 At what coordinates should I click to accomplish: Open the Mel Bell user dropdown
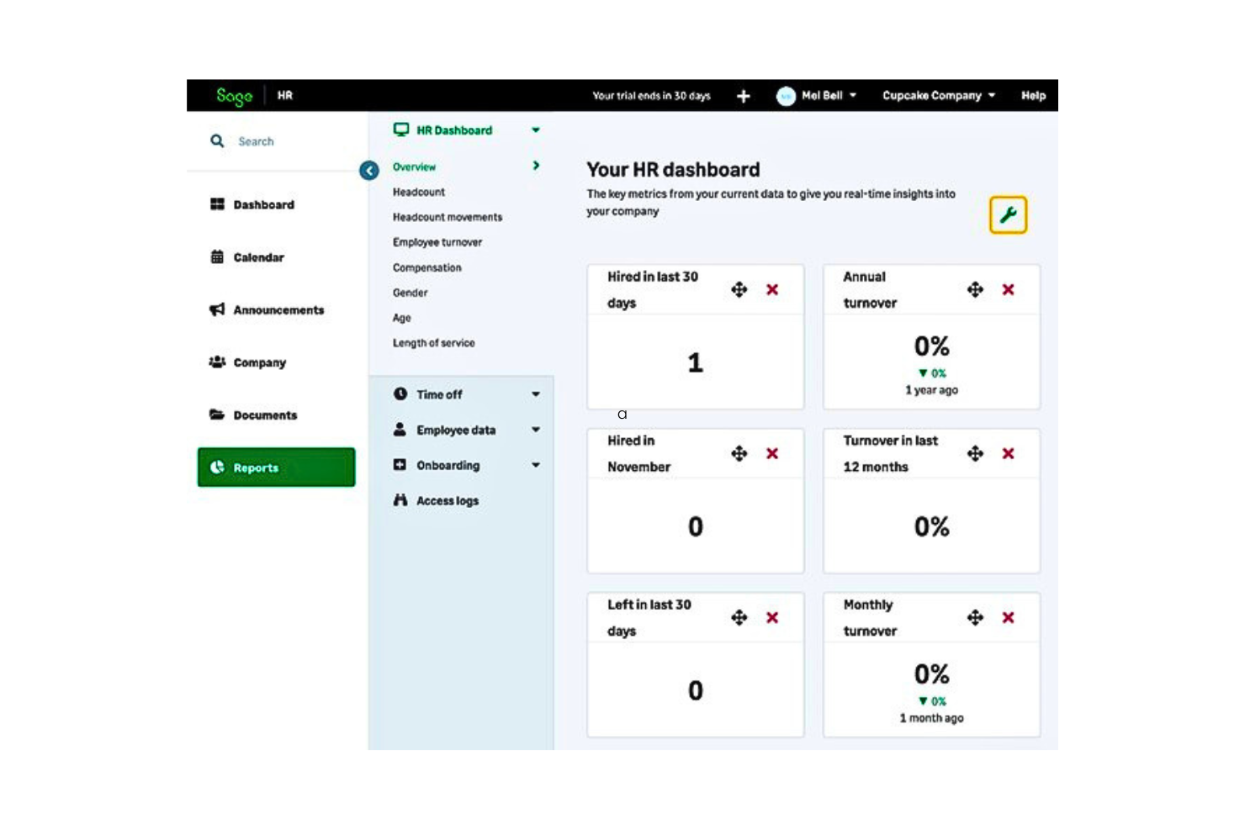point(829,96)
